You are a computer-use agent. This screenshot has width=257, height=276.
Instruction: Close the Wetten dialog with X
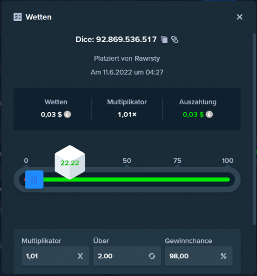click(239, 17)
